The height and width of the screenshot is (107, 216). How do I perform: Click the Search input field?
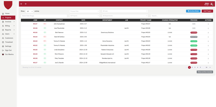tap(182, 16)
